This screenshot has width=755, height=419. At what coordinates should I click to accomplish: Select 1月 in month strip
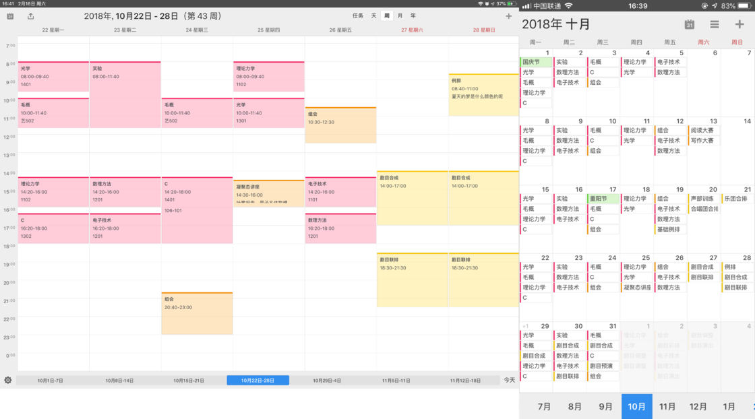[729, 406]
